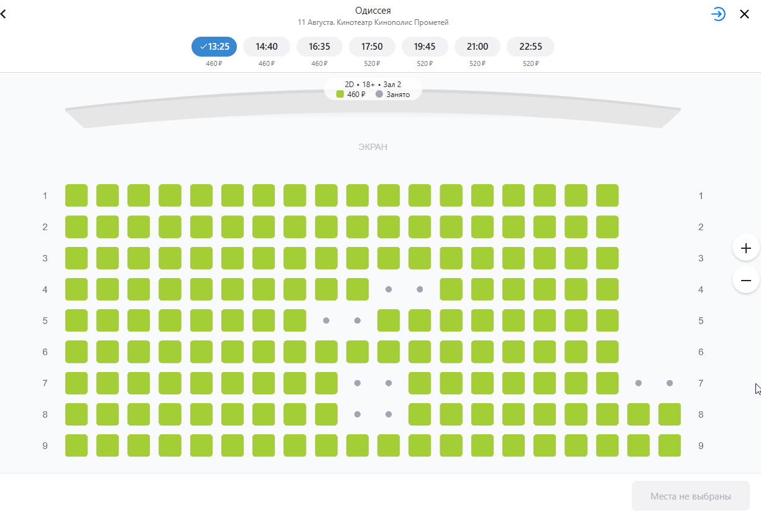Click the gray Занято legend dot
The width and height of the screenshot is (761, 512).
pyautogui.click(x=379, y=95)
